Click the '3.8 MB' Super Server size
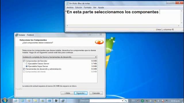The image size is (184, 103). click(x=94, y=66)
